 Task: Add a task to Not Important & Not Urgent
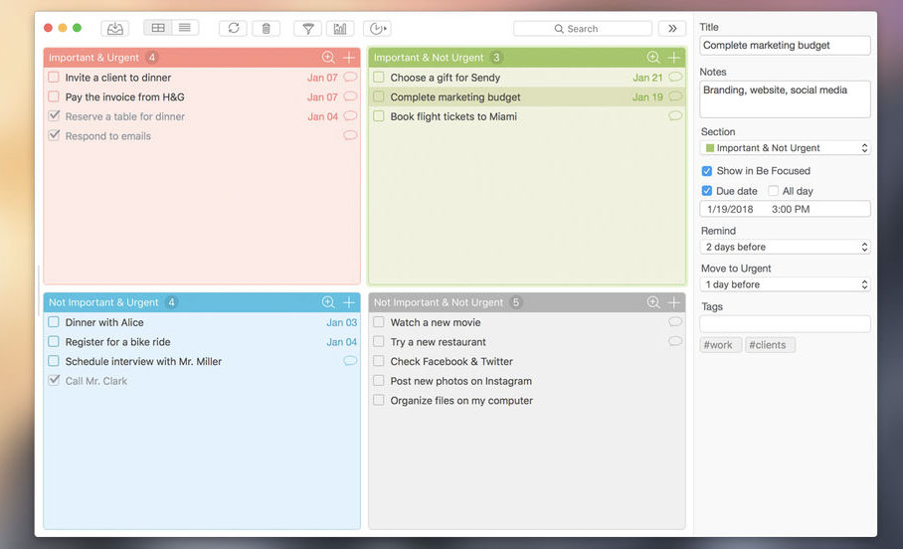[x=674, y=302]
